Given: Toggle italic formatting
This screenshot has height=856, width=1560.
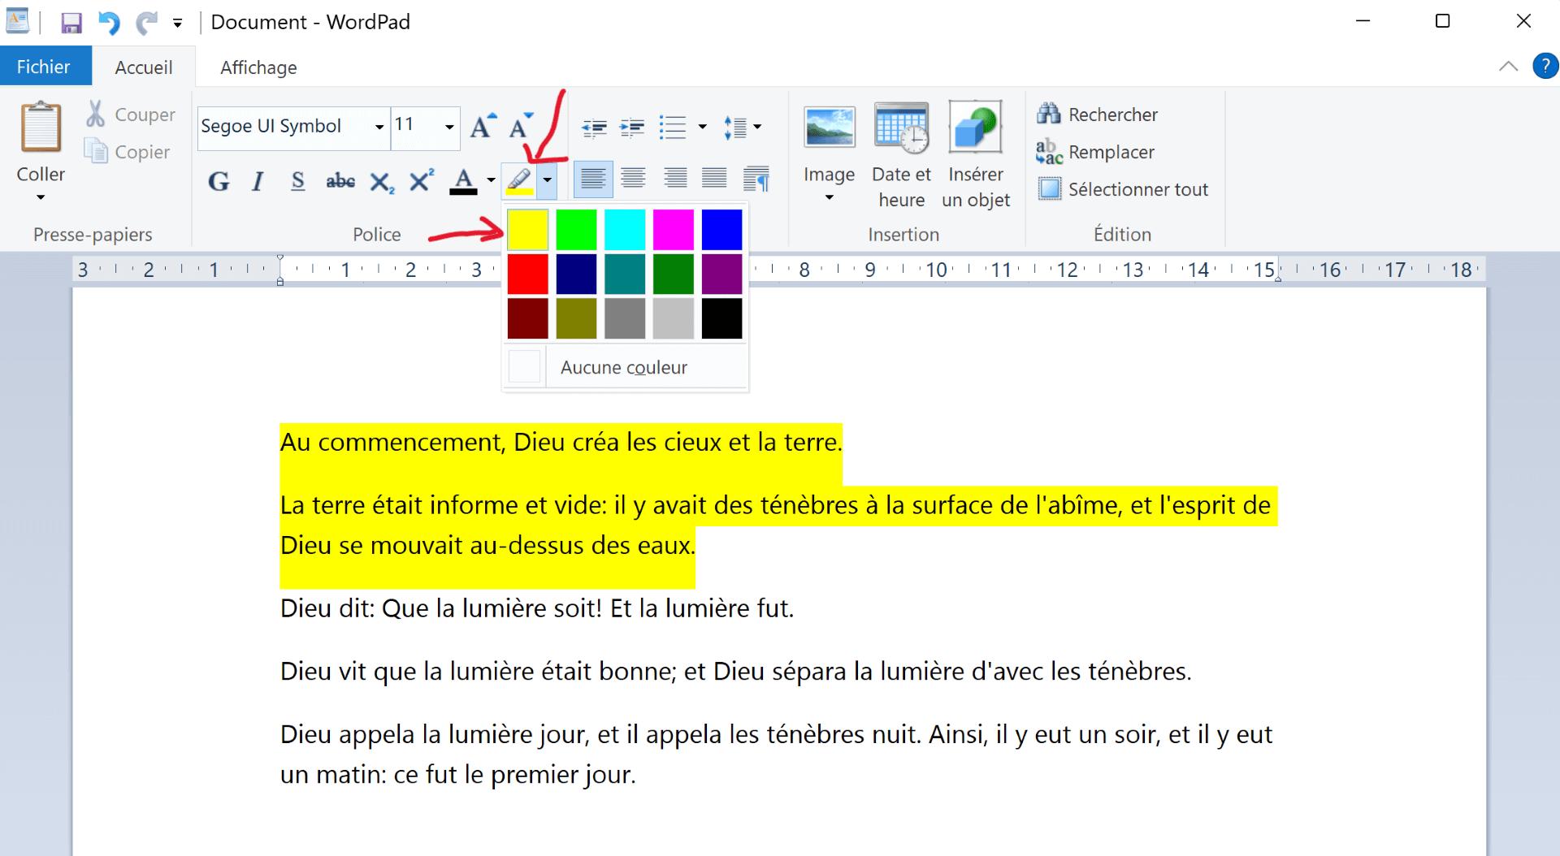Looking at the screenshot, I should point(258,181).
